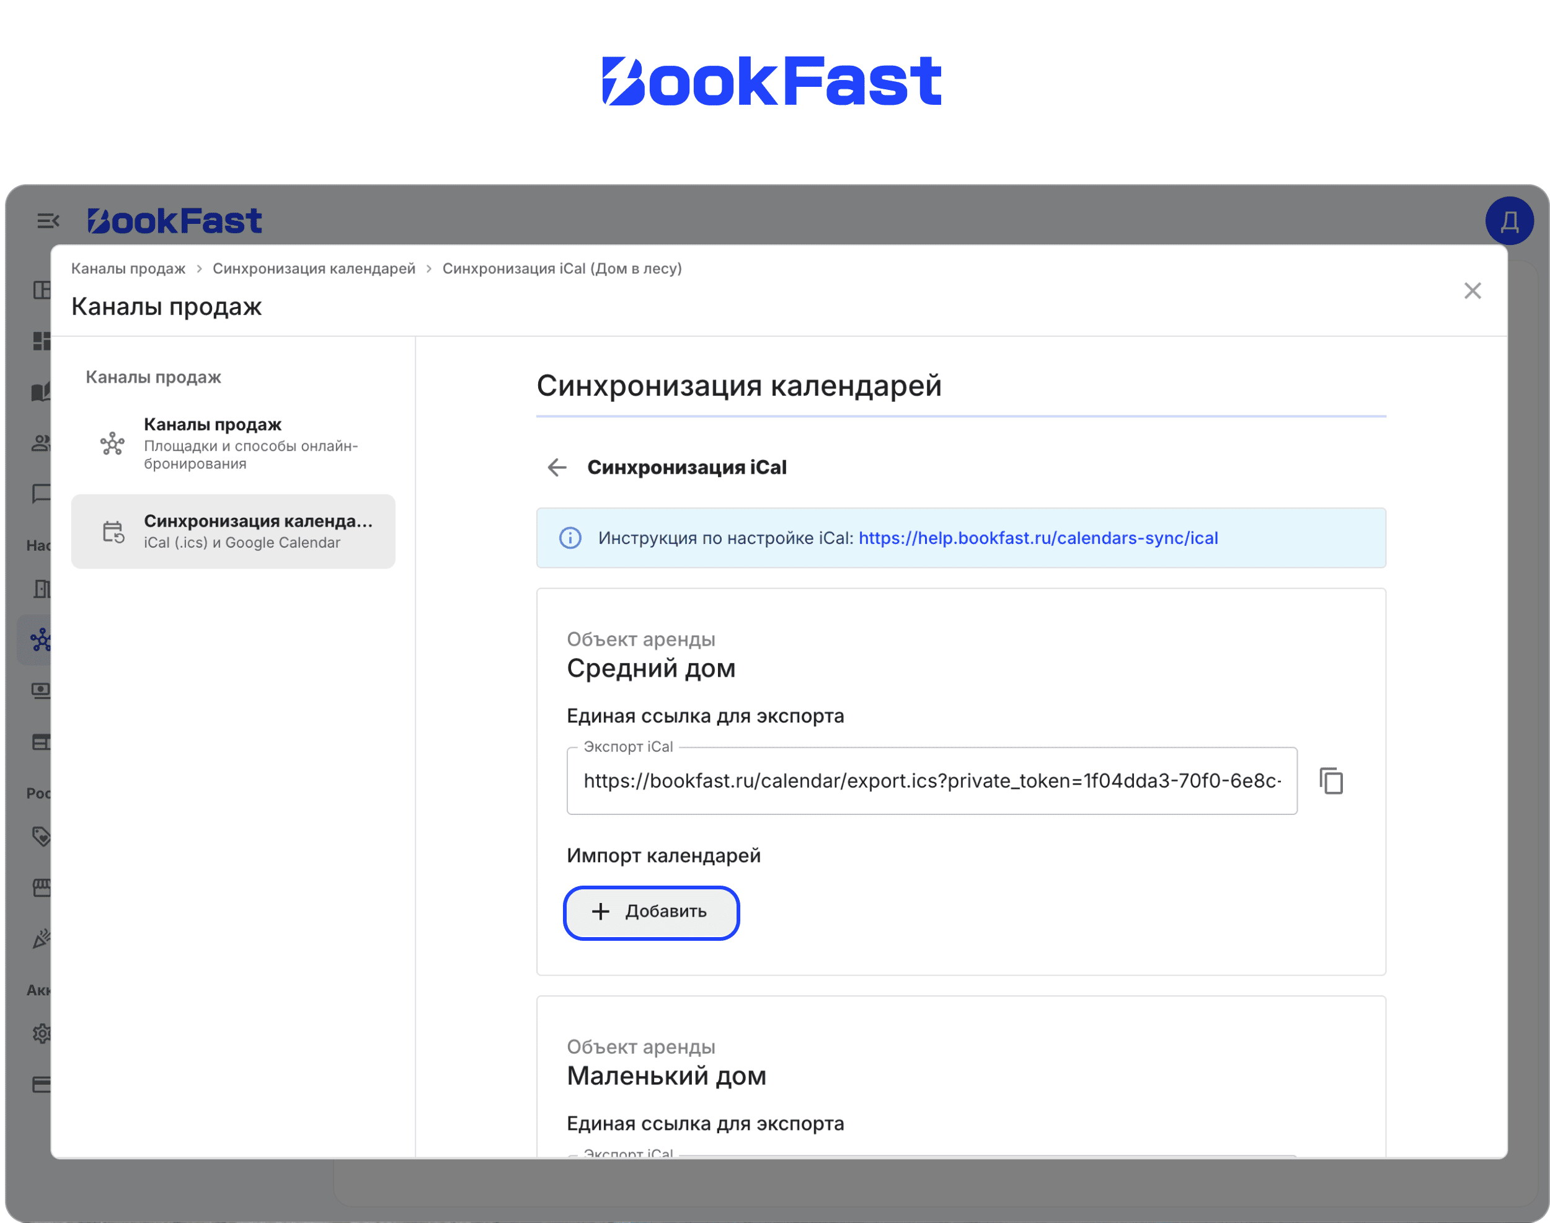This screenshot has width=1550, height=1223.
Task: Open the help.bookfast.ru iCal instruction link
Action: (x=1038, y=538)
